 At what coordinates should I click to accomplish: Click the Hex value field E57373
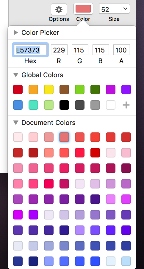coord(30,50)
